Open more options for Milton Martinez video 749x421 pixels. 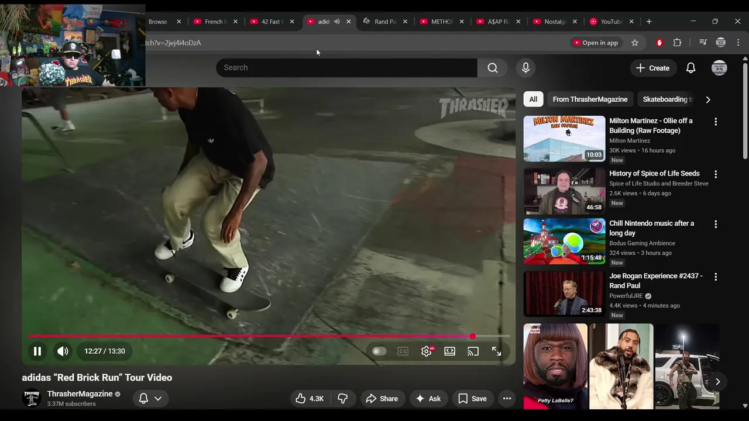click(x=715, y=122)
